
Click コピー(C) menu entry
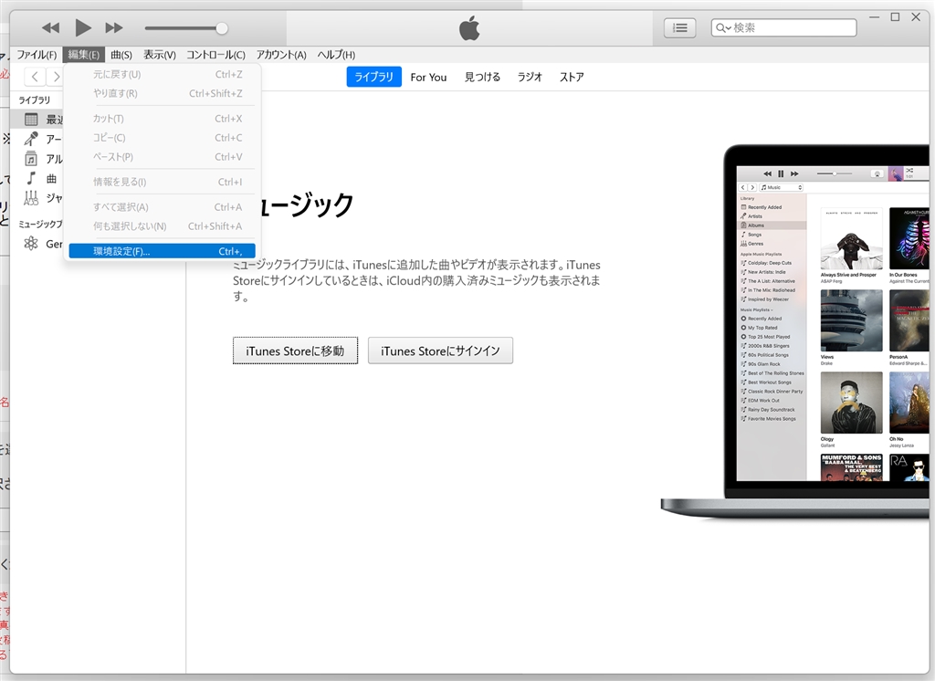[163, 138]
